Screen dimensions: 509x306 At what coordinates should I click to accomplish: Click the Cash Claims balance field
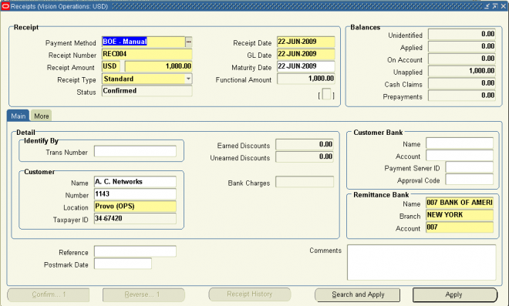coord(462,83)
